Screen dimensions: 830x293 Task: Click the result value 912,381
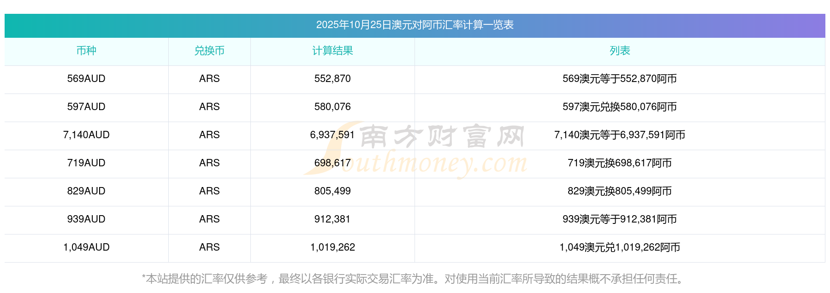point(332,219)
